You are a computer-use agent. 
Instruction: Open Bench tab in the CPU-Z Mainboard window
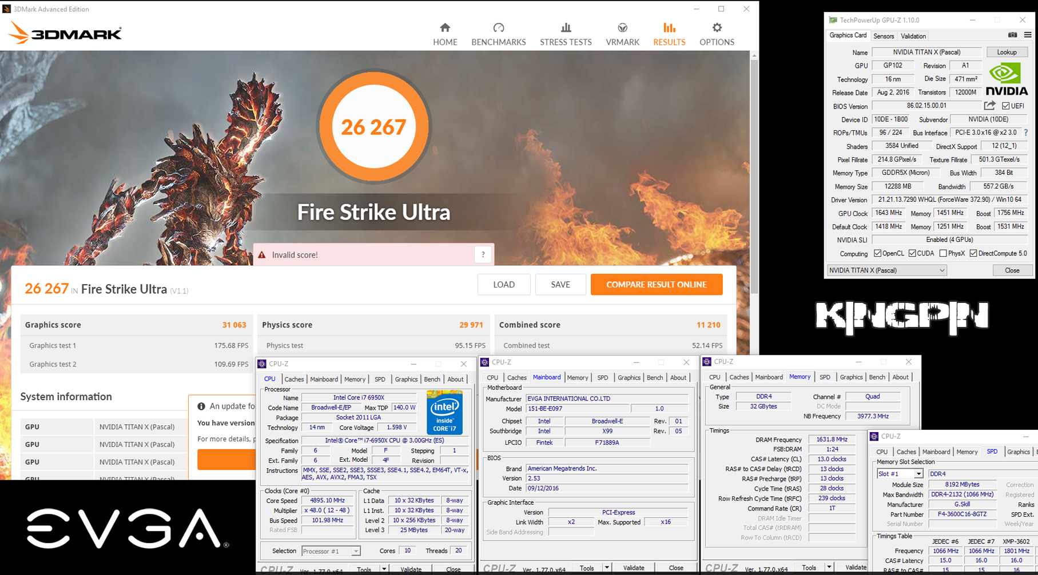654,378
